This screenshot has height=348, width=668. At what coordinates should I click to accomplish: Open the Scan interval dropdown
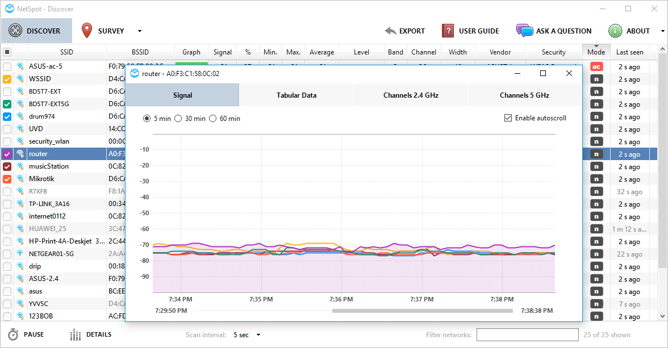pyautogui.click(x=247, y=335)
